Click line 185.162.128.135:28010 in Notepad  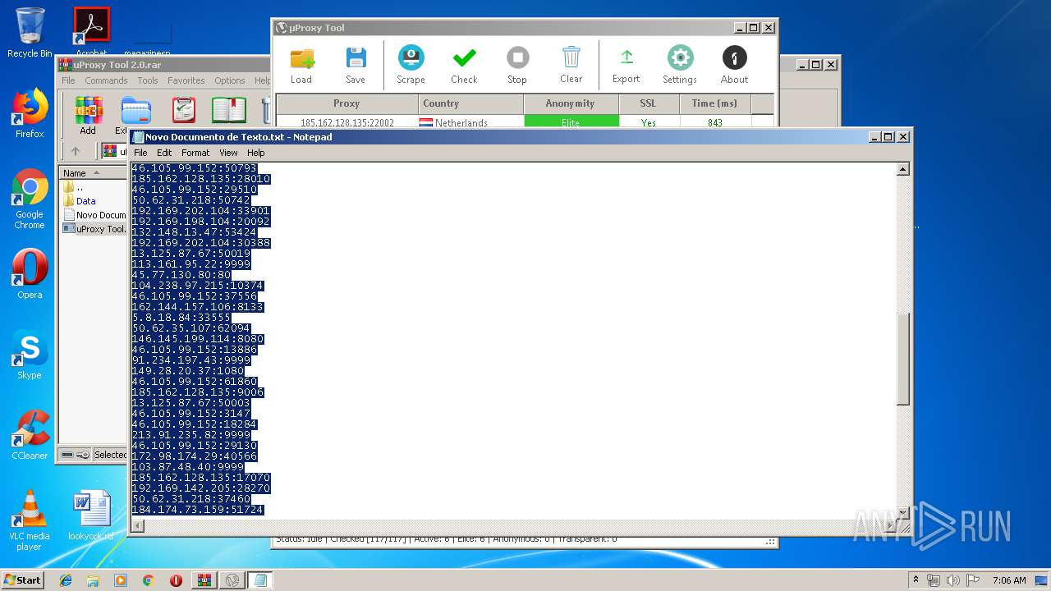[x=201, y=179]
